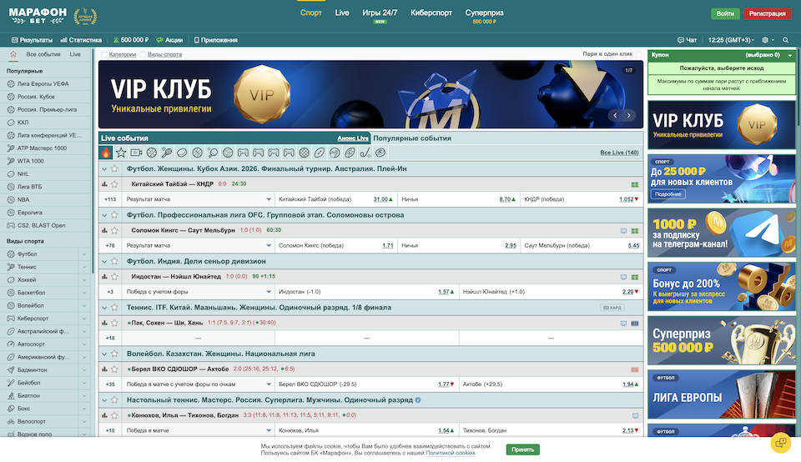Tick the Виды спорта checkbox

pos(143,54)
